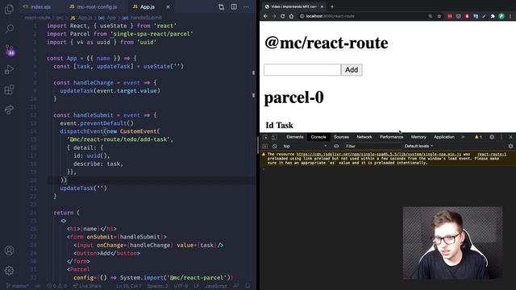Click the react-route breadcrumb folder
The image size is (516, 290).
click(x=37, y=18)
